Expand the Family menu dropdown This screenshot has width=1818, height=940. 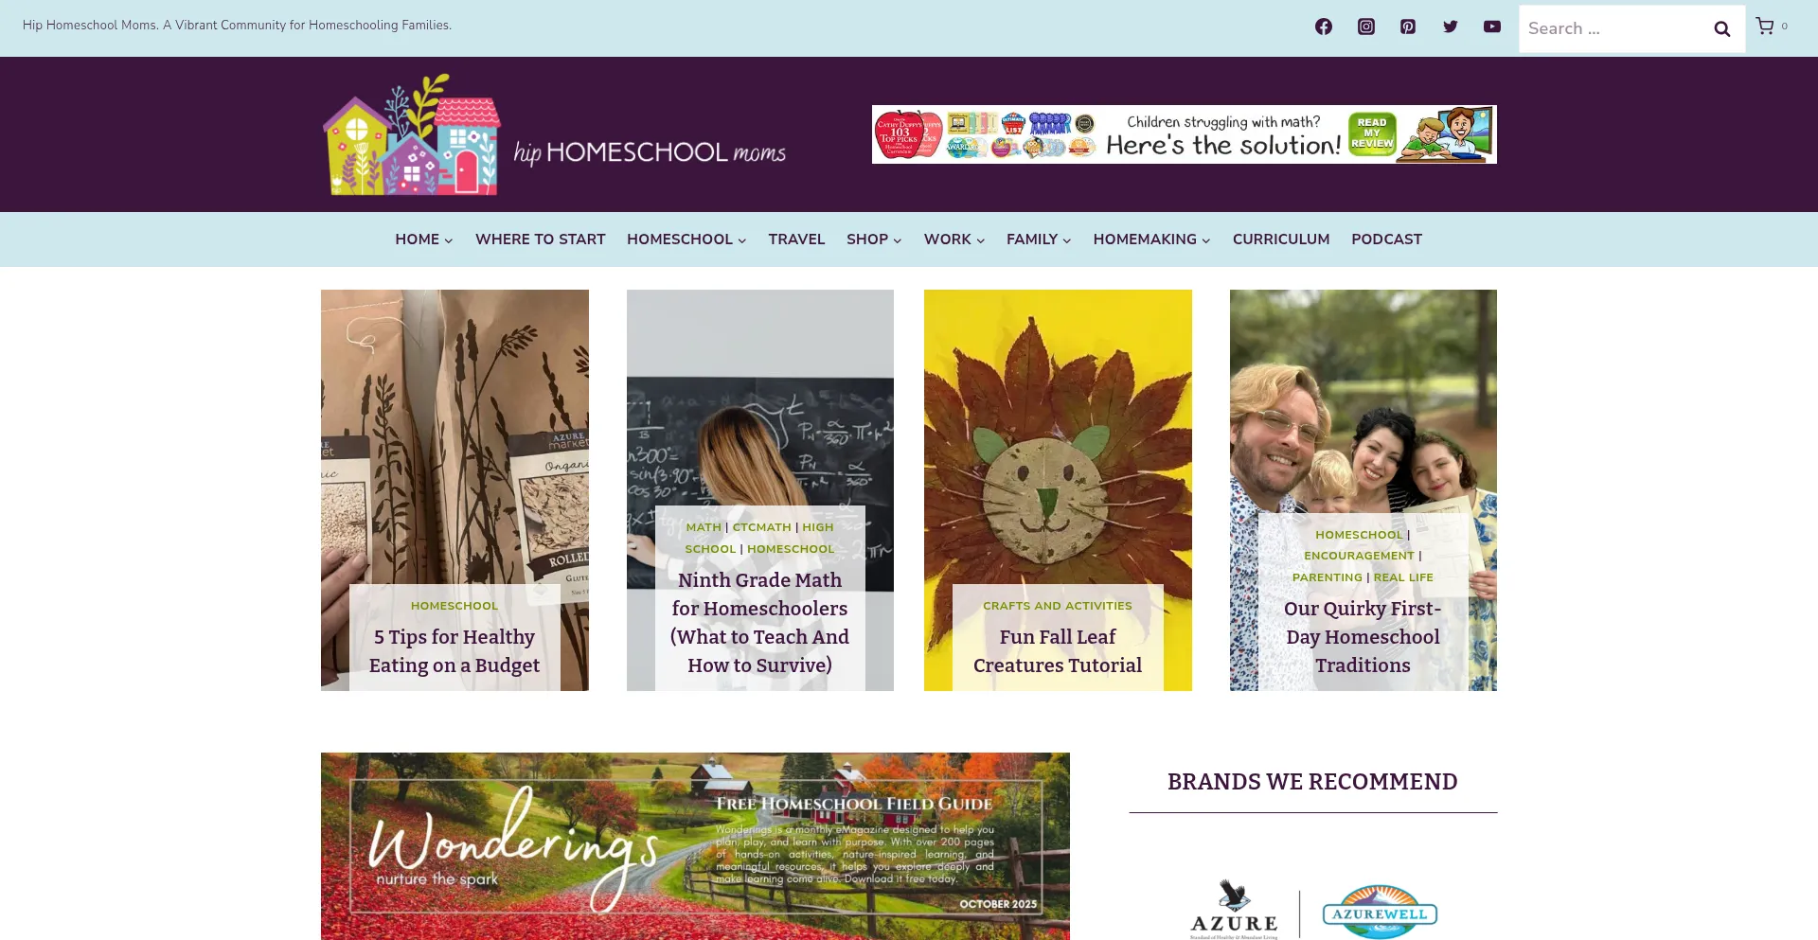click(x=1039, y=239)
